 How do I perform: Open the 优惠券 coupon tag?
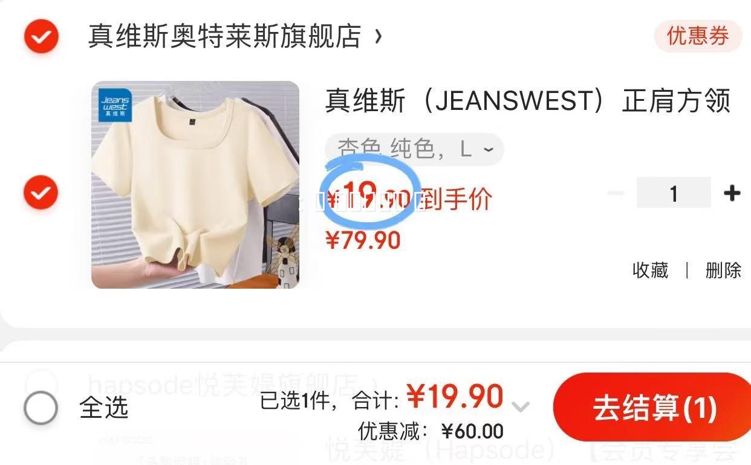698,36
